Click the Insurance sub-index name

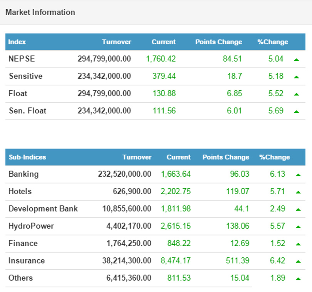pyautogui.click(x=27, y=260)
